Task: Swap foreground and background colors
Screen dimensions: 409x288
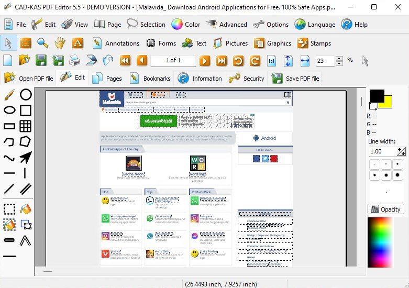Action: (373, 106)
